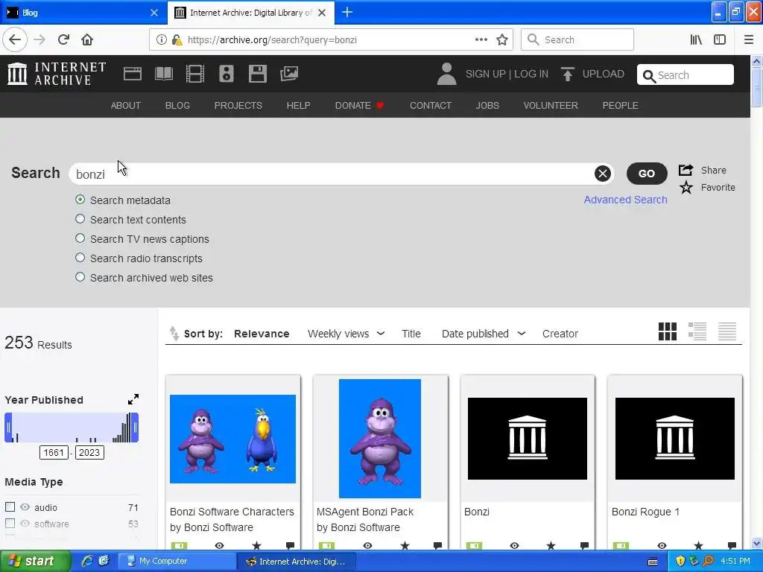The image size is (763, 572).
Task: Open the Software floppy disk icon
Action: pyautogui.click(x=257, y=74)
